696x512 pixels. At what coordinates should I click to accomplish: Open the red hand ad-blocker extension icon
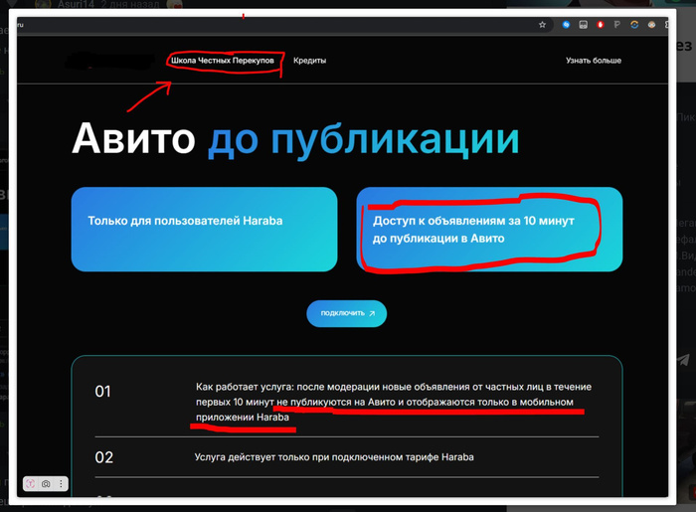[601, 25]
